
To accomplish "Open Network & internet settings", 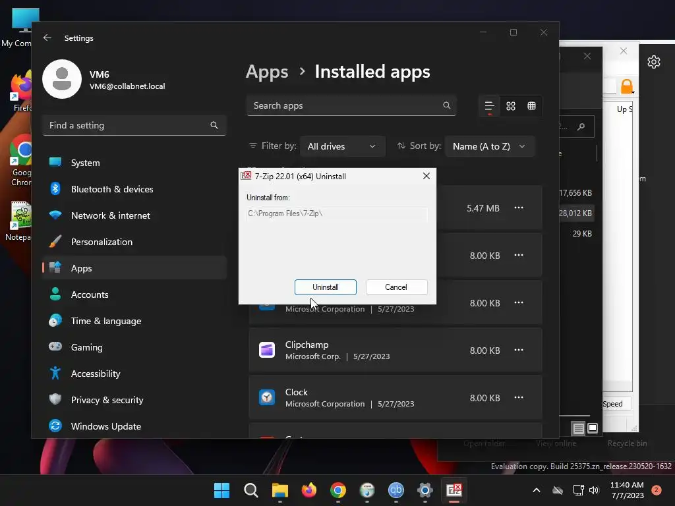I will (134, 215).
